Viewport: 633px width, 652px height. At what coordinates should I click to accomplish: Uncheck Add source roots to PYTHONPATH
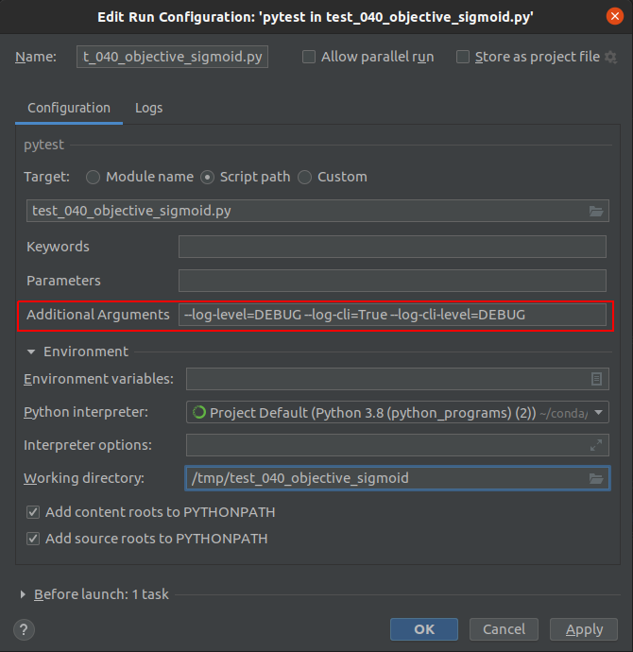[x=33, y=539]
